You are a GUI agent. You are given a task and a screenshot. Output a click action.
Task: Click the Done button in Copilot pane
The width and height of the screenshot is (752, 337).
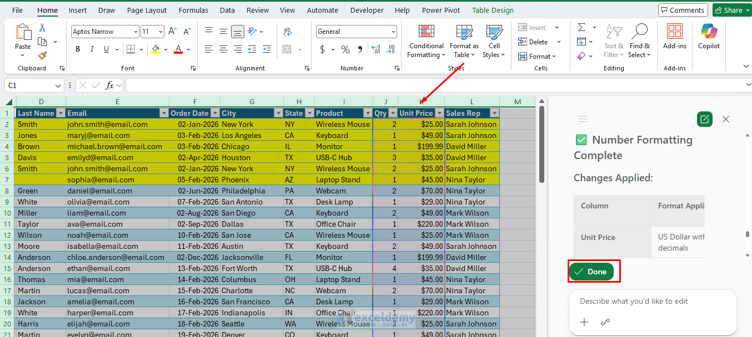pos(591,272)
